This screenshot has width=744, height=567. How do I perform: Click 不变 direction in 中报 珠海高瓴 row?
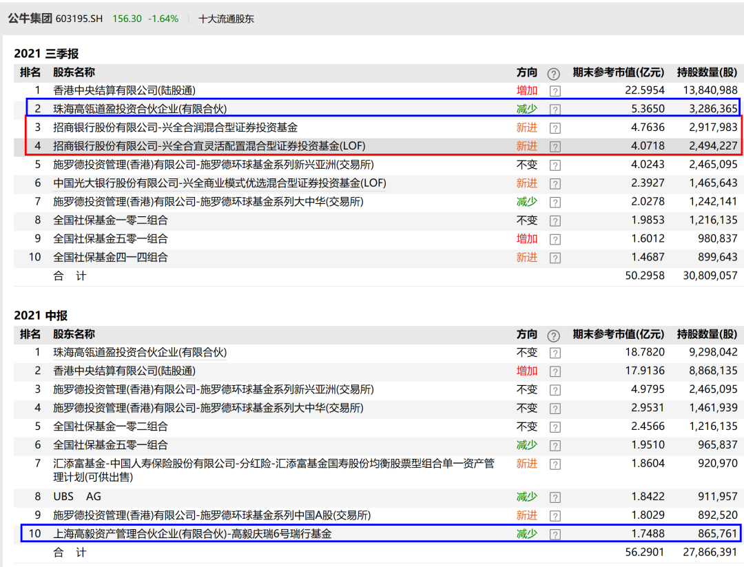[x=527, y=353]
